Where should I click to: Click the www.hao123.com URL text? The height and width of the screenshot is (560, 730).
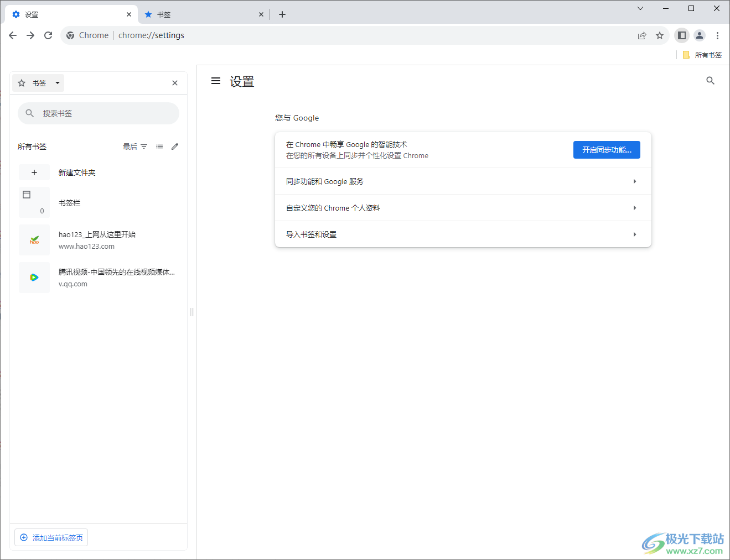(x=86, y=247)
